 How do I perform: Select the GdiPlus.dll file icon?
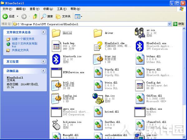(140, 99)
